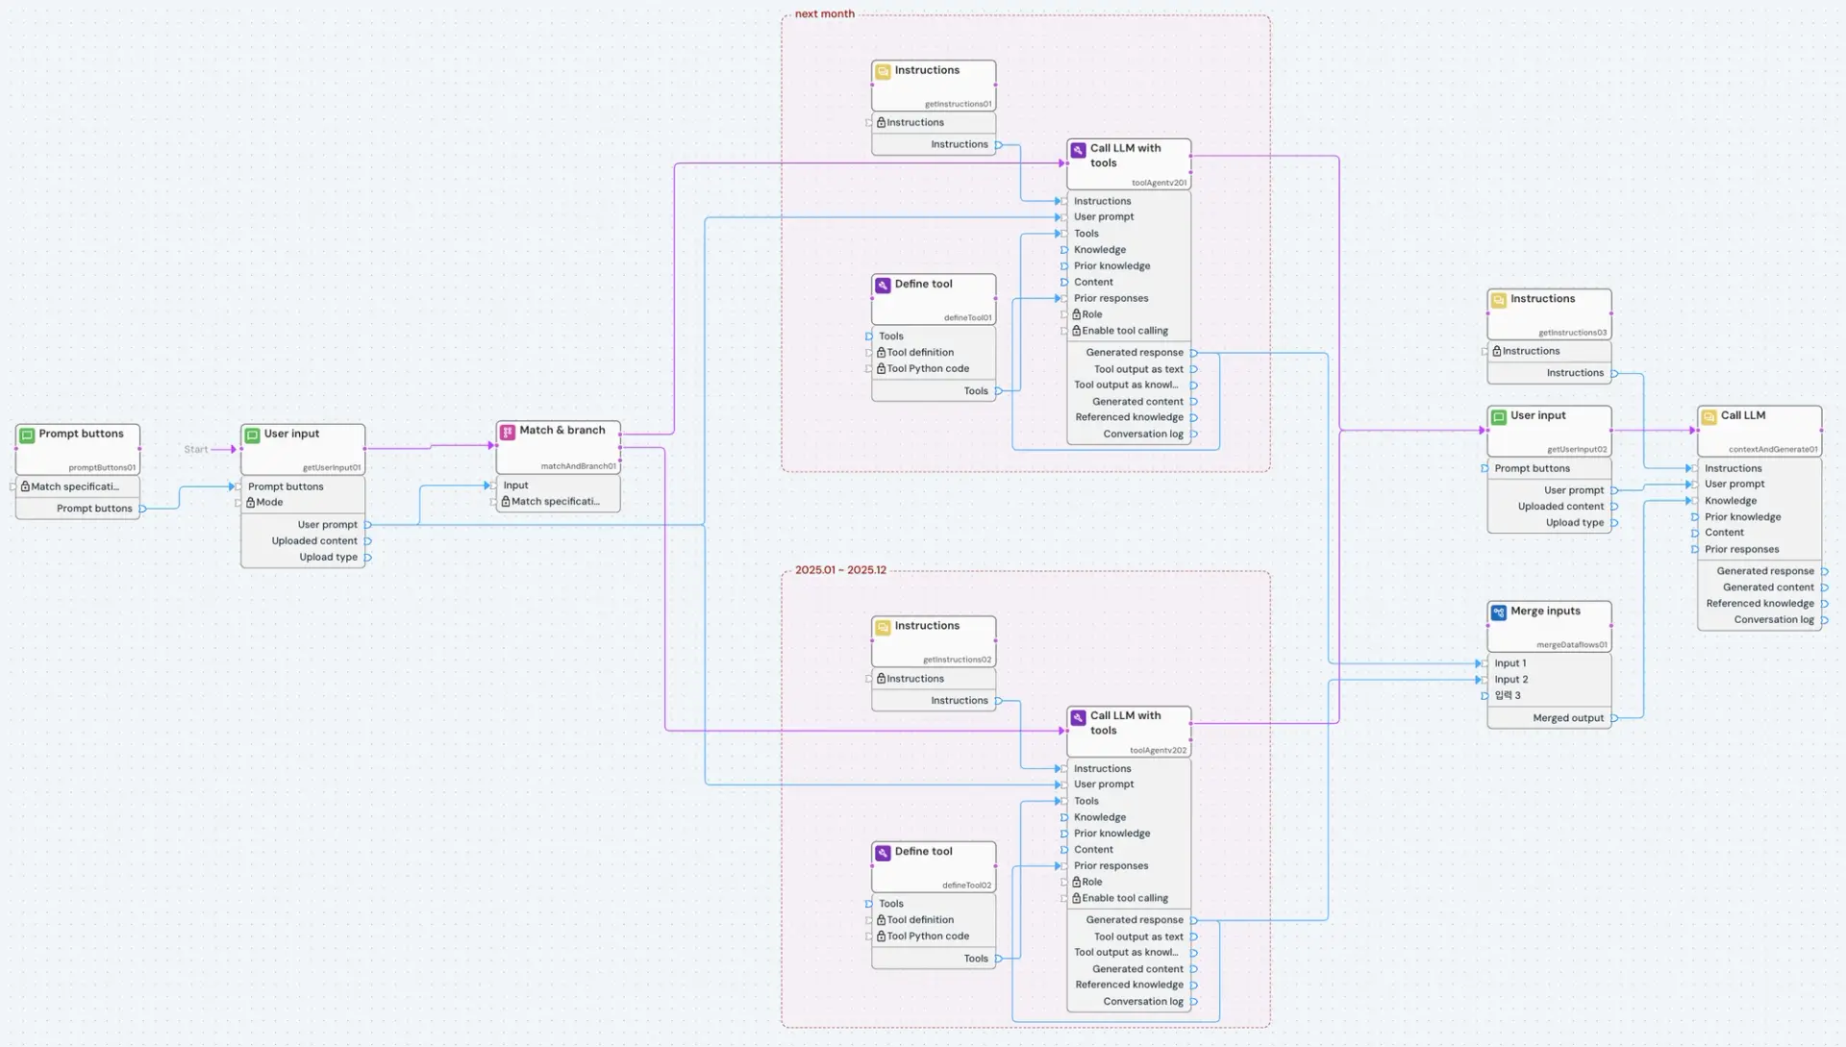Click the pink Match & branch node icon

[x=508, y=432]
